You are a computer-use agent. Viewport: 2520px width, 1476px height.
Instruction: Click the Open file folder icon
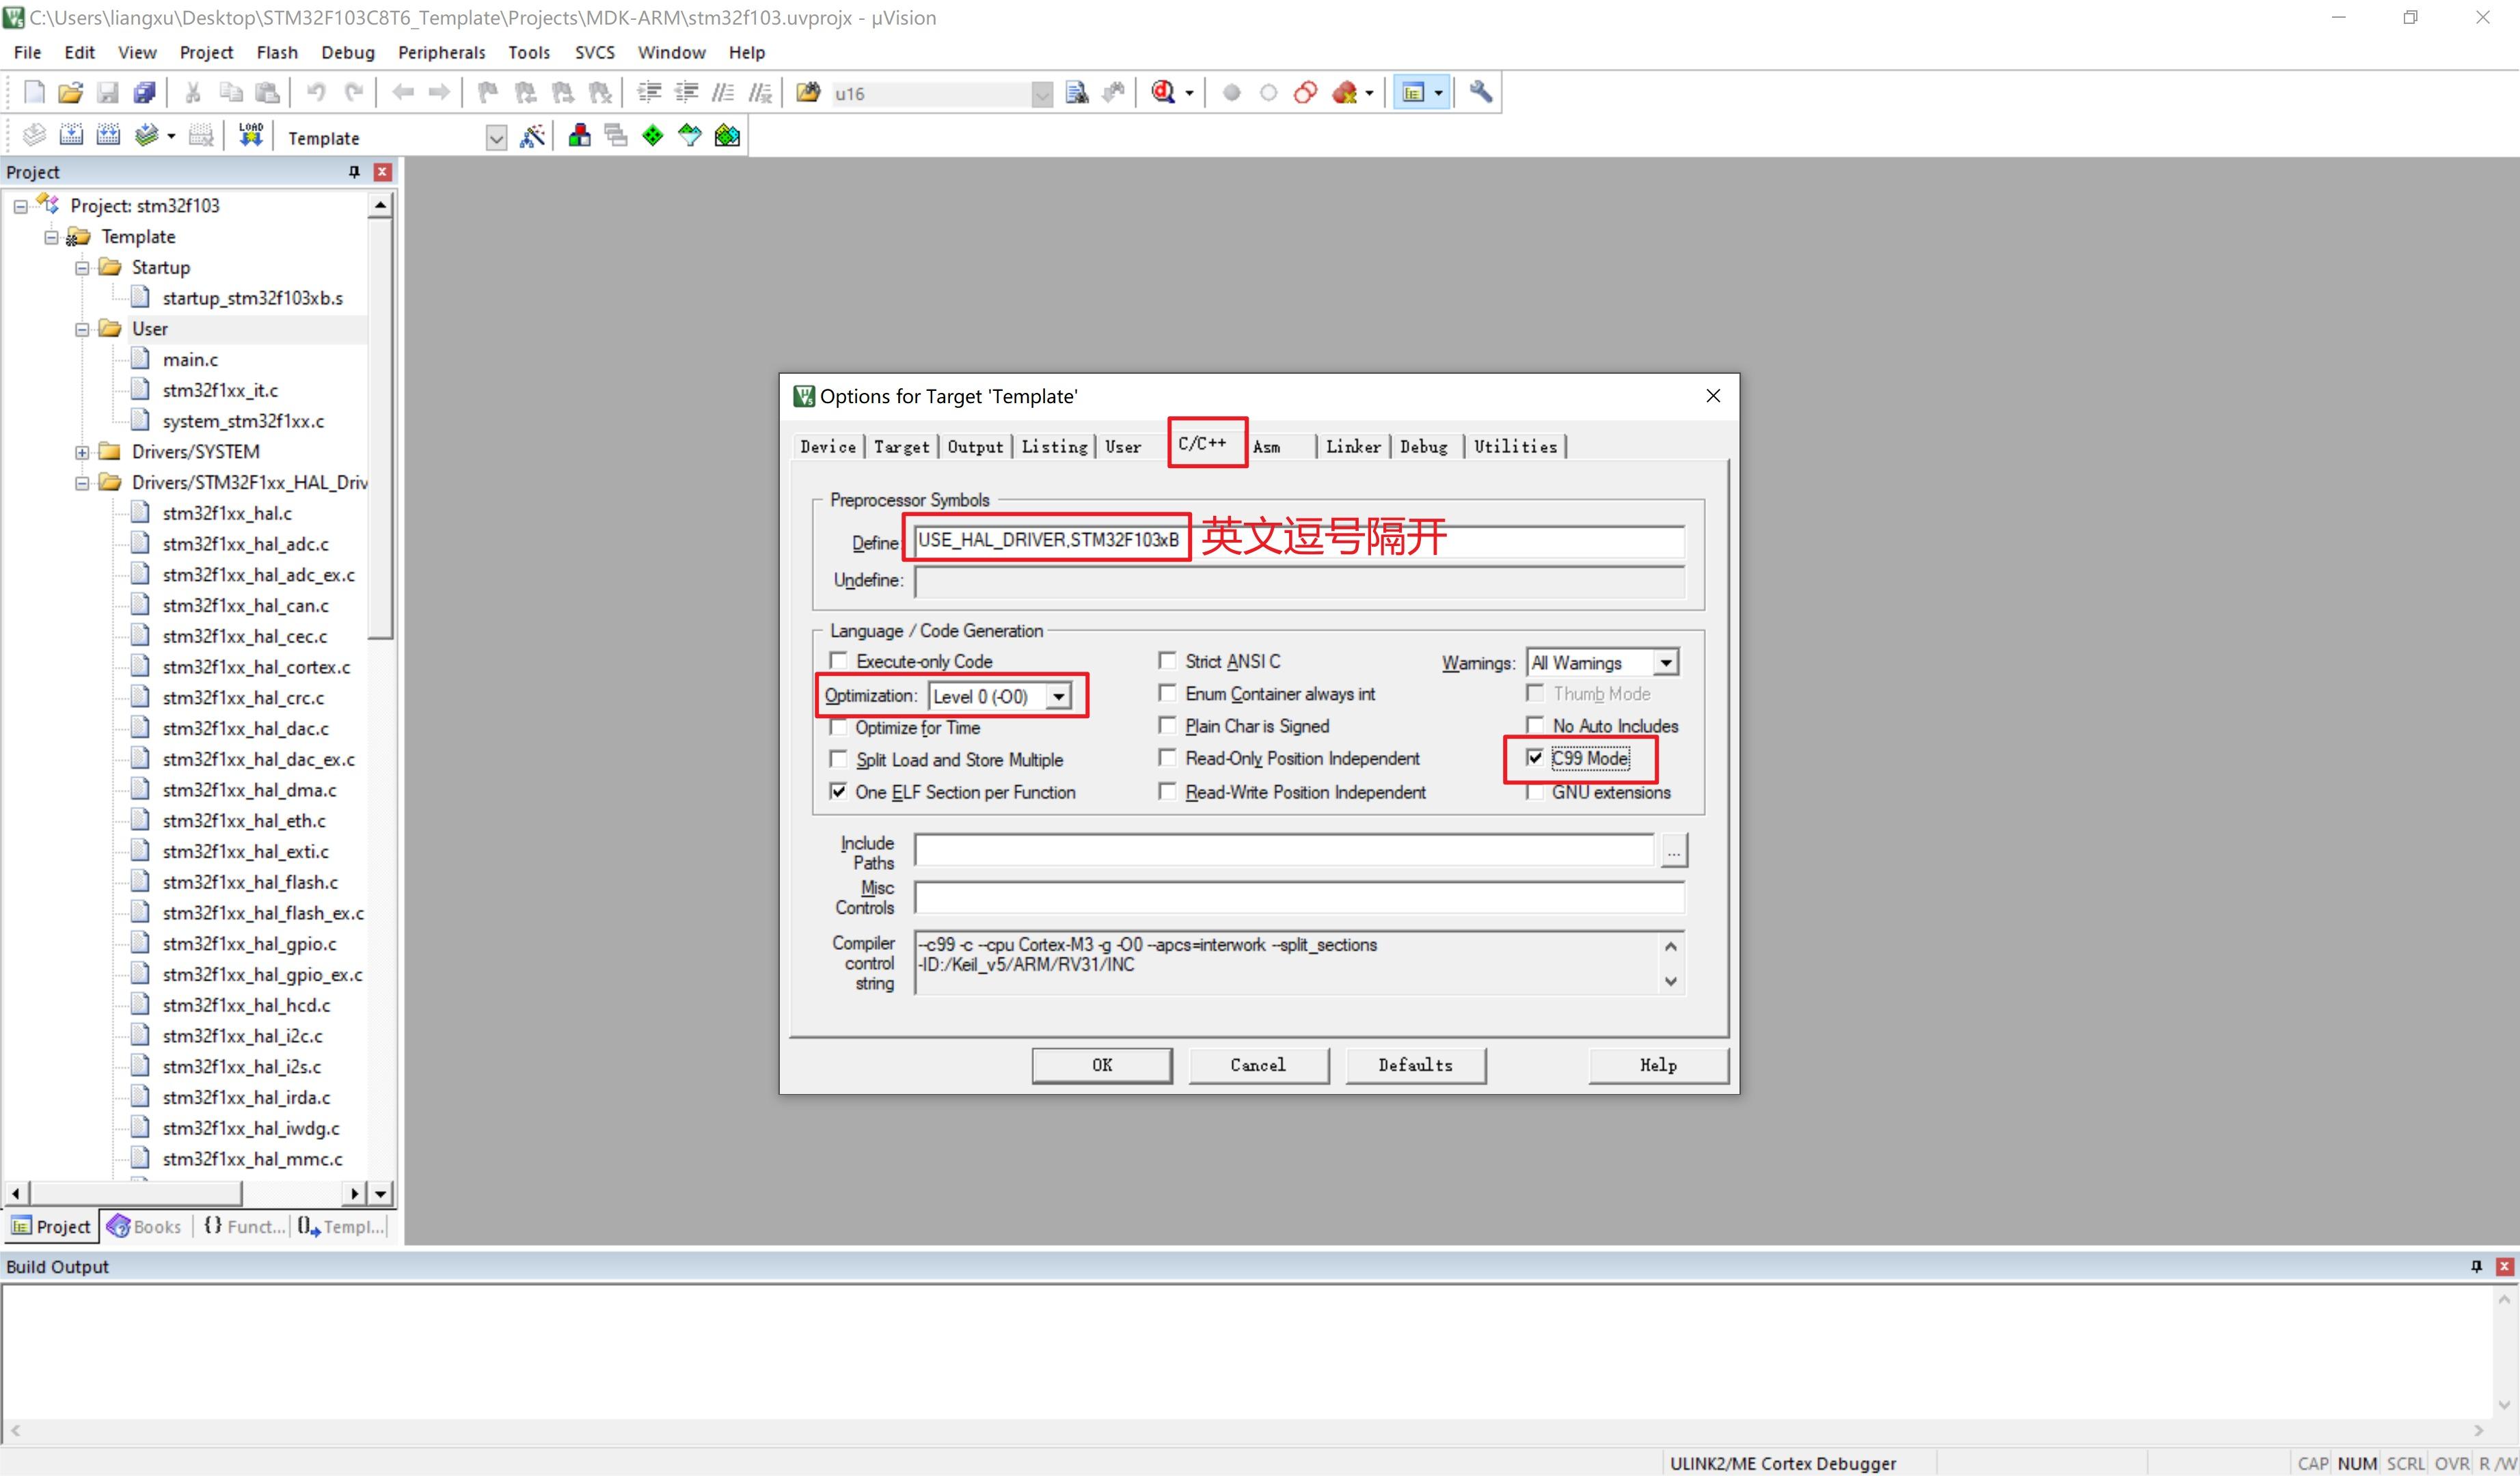70,93
